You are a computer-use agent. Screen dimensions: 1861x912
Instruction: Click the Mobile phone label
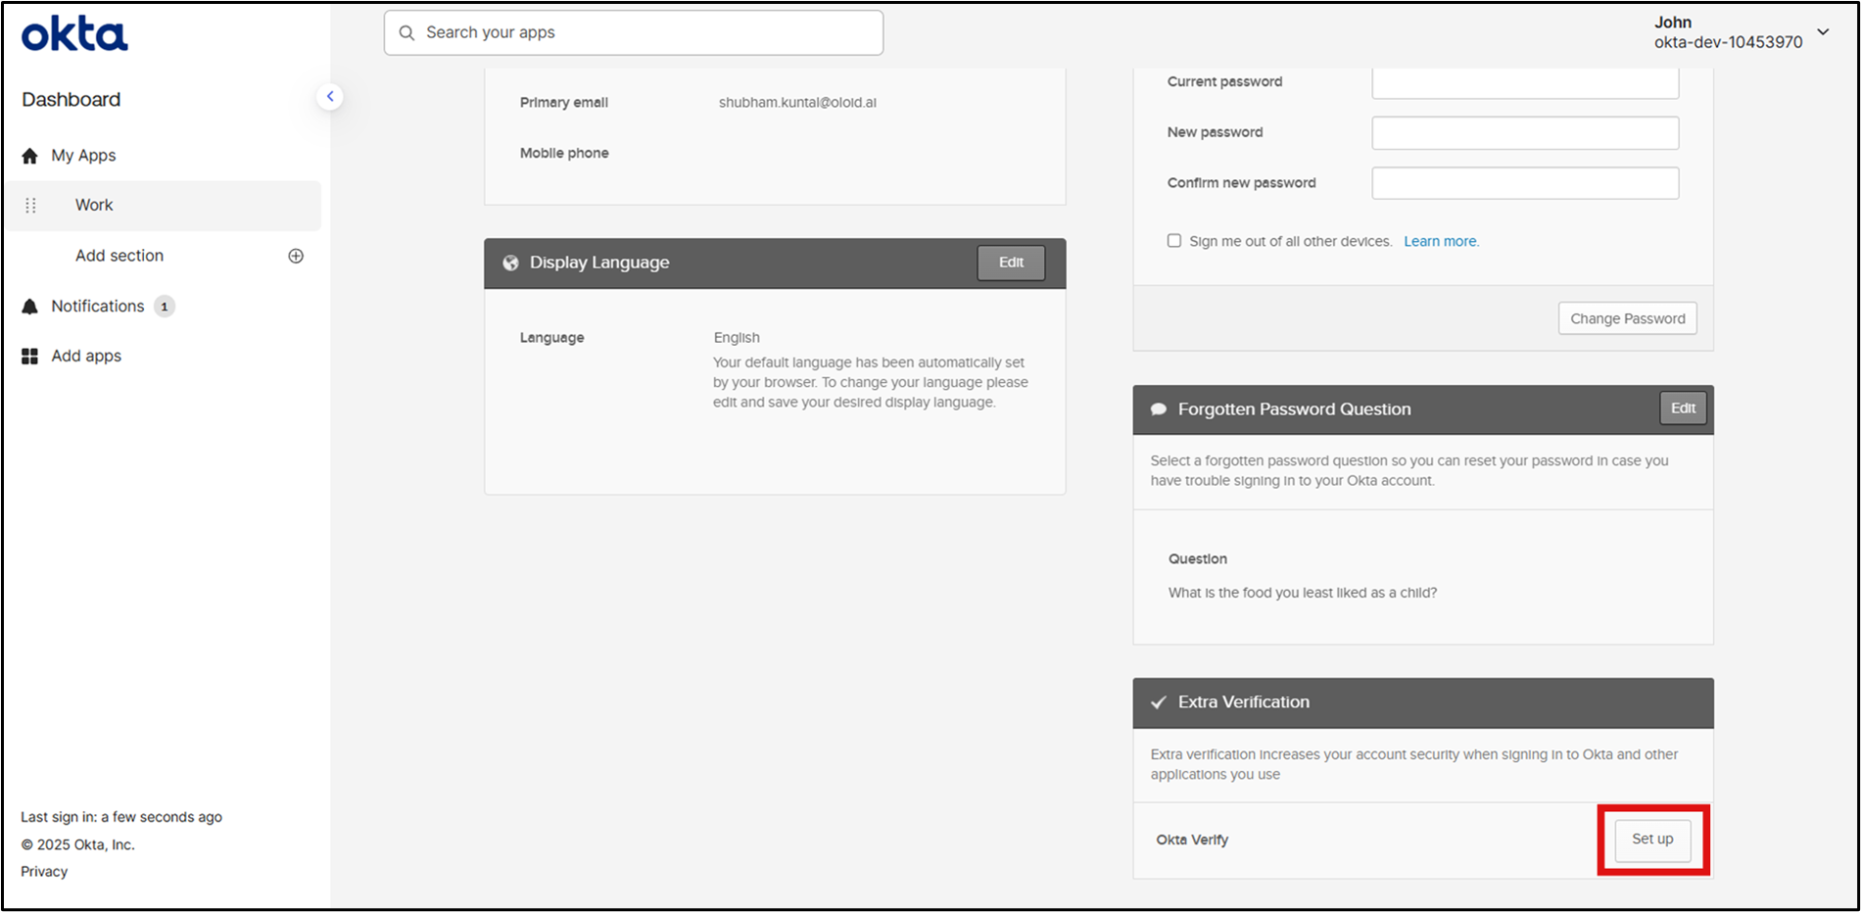pos(564,153)
